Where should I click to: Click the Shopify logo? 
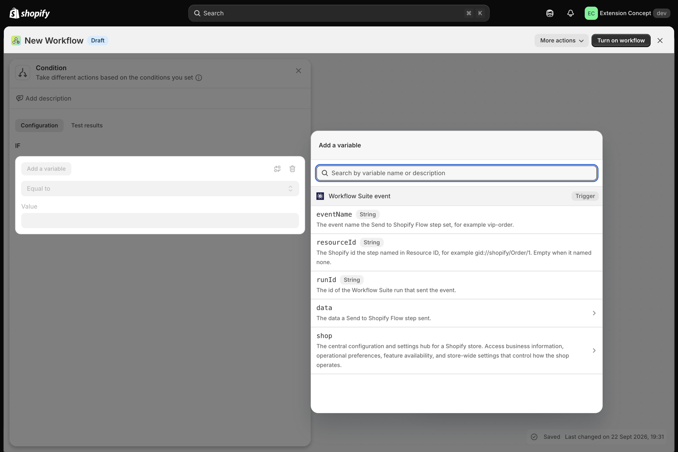(x=30, y=13)
